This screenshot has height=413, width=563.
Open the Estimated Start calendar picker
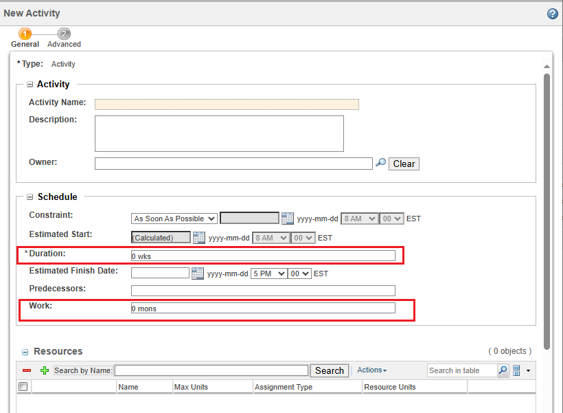point(198,238)
